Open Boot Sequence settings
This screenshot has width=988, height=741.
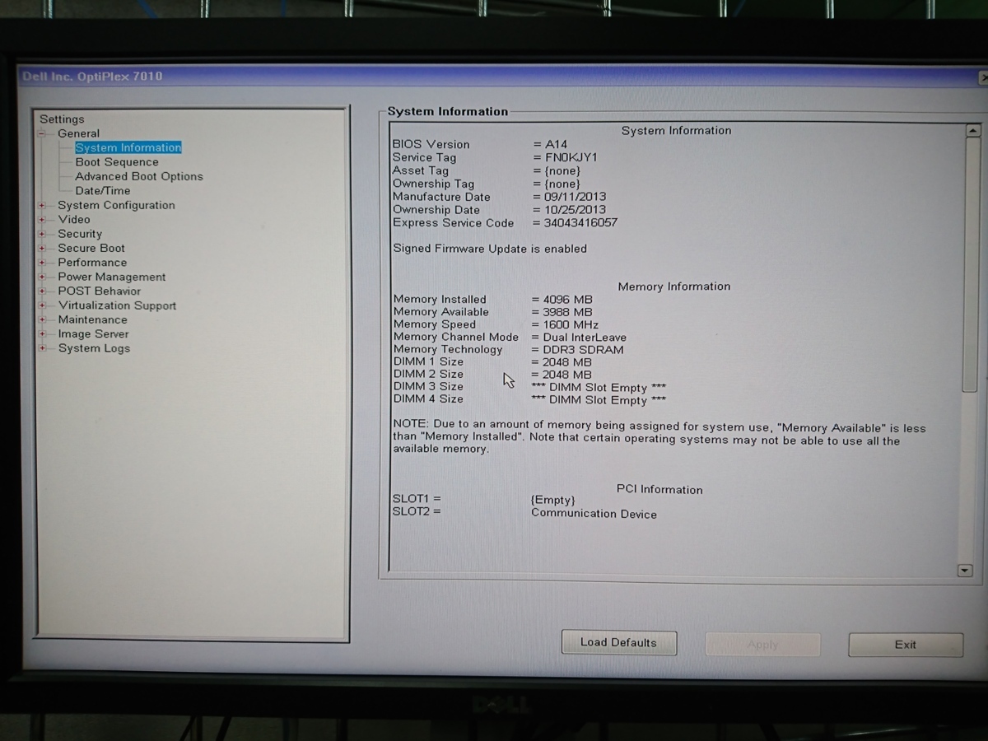coord(117,162)
